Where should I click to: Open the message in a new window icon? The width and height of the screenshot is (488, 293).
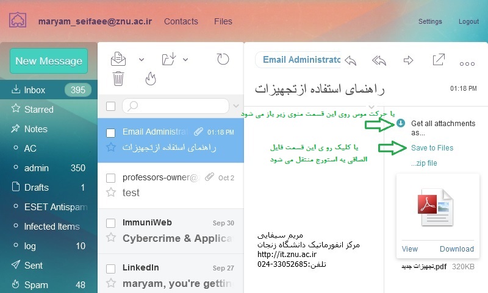[439, 59]
